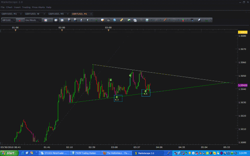Open the Price Alerts menu

click(x=38, y=7)
